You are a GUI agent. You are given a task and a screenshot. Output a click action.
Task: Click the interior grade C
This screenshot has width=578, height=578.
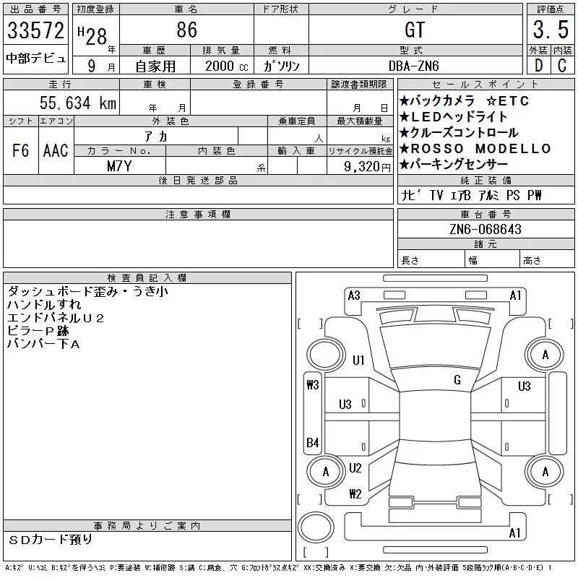[562, 66]
